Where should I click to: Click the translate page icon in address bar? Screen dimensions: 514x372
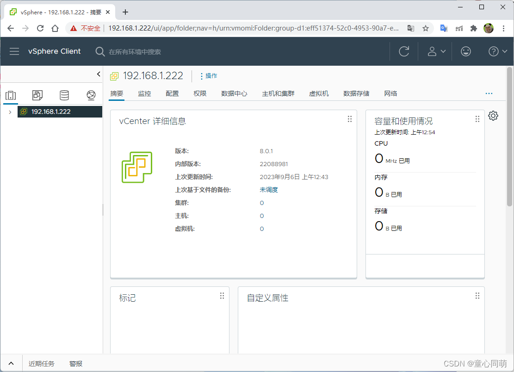(x=411, y=28)
